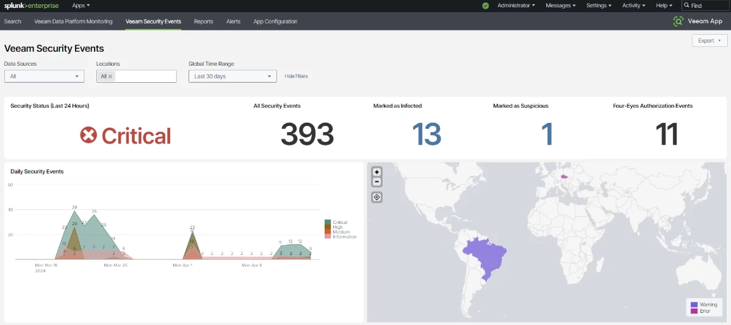Click the Medium legend color swatch
The height and width of the screenshot is (325, 731).
(x=328, y=231)
